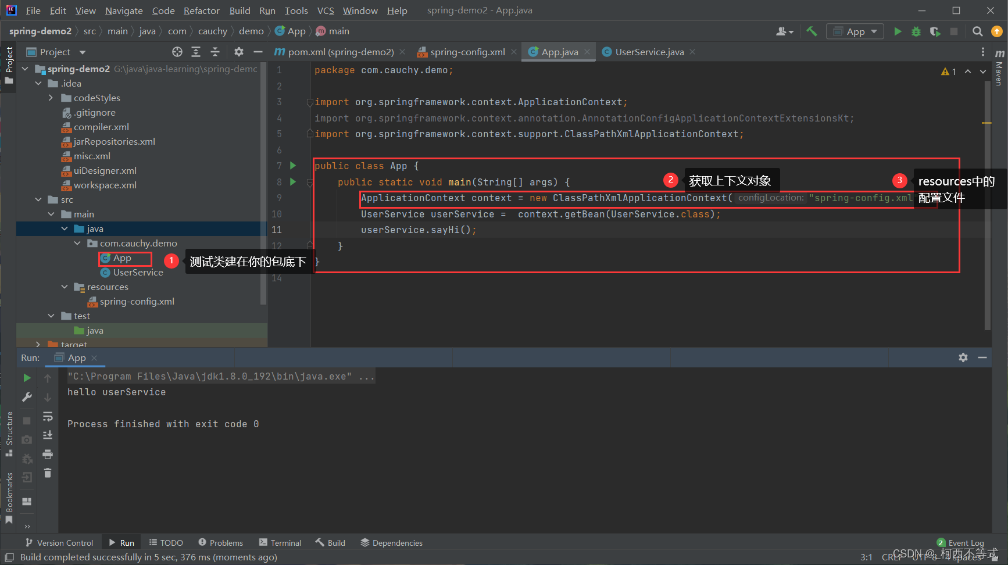Image resolution: width=1008 pixels, height=565 pixels.
Task: Open the user account icon menu
Action: [784, 31]
